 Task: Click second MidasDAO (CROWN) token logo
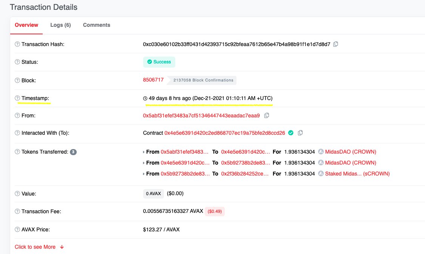[x=321, y=163]
